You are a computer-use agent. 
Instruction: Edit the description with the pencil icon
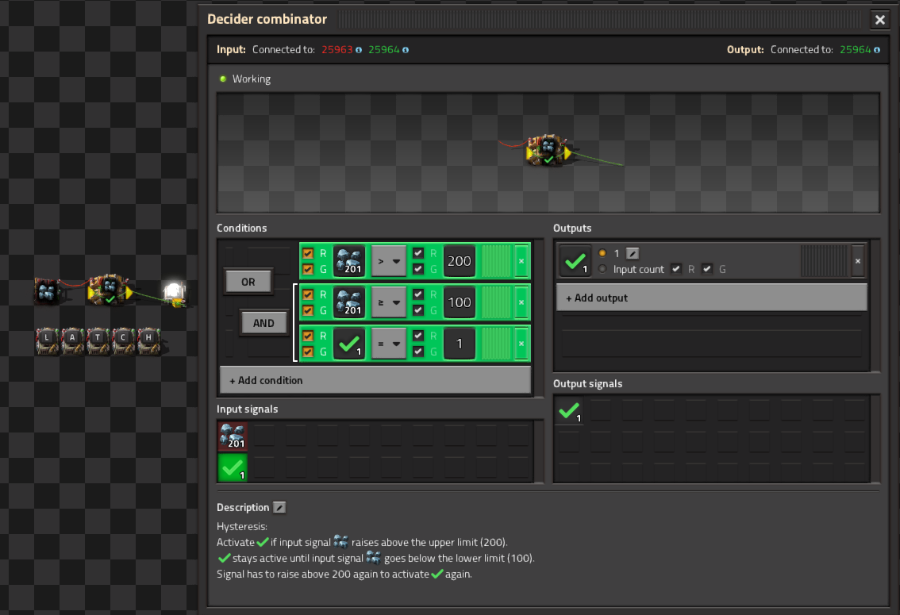coord(279,508)
